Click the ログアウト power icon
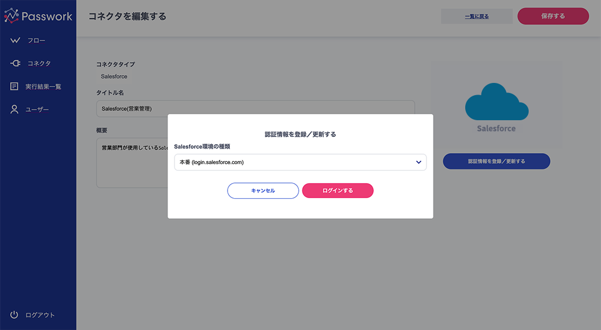This screenshot has width=601, height=330. click(x=14, y=314)
